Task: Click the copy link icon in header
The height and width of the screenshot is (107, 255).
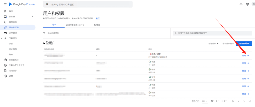Action: [241, 4]
